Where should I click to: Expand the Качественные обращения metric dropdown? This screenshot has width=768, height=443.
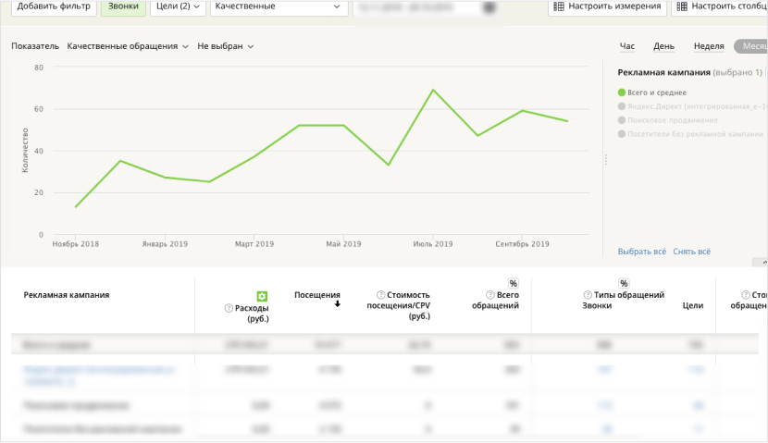click(x=128, y=46)
